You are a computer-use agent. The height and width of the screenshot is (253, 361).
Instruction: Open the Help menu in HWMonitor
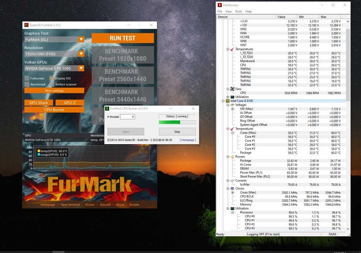click(x=249, y=12)
